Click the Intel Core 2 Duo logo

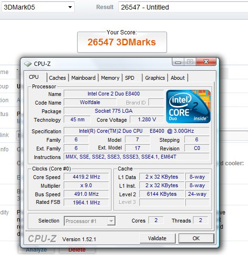pos(188,106)
